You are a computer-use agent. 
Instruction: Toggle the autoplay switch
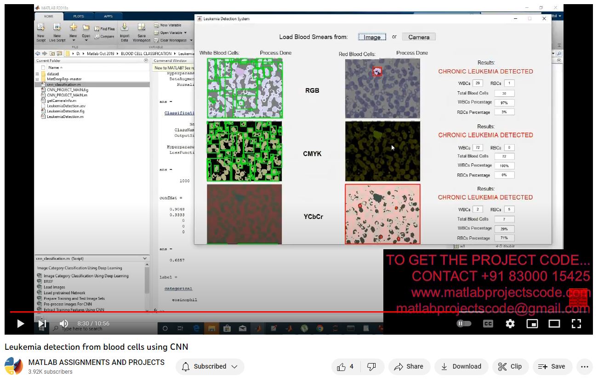tap(464, 324)
